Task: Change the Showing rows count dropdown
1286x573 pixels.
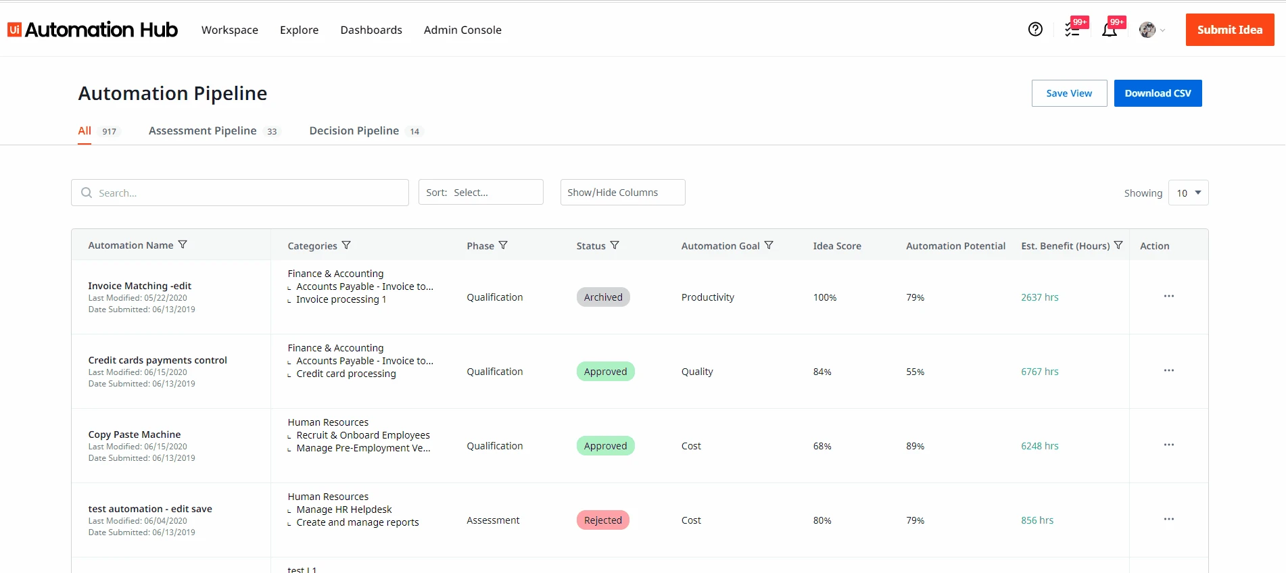Action: (x=1188, y=193)
